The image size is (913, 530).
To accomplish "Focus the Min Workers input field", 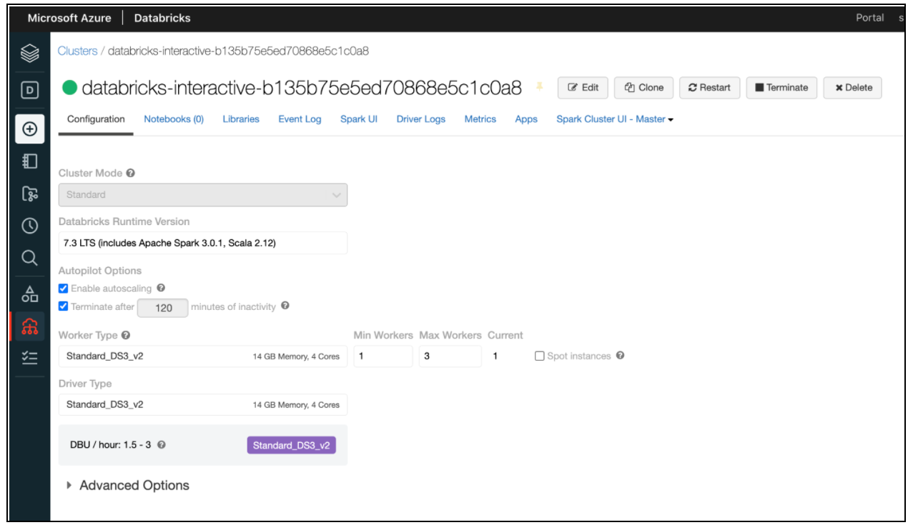I will pyautogui.click(x=383, y=356).
